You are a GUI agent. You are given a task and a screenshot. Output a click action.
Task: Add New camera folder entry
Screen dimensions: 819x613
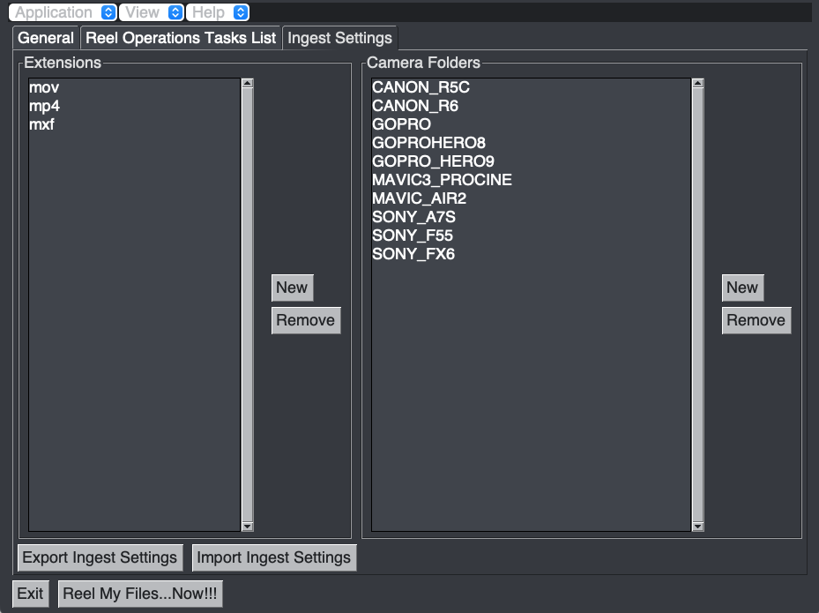(x=741, y=288)
